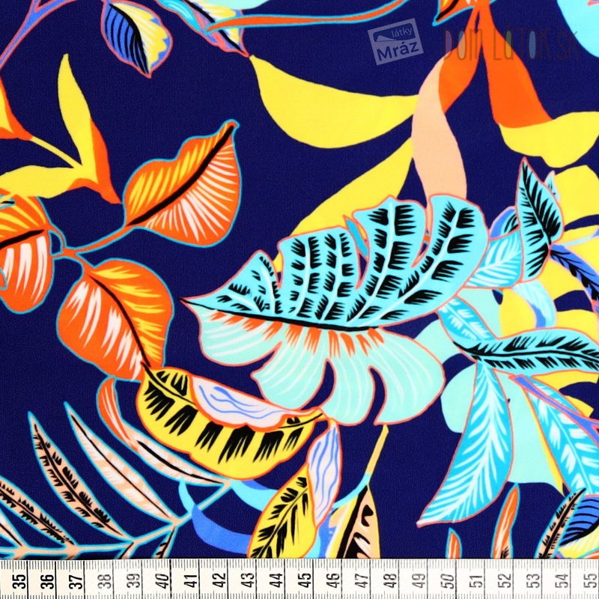
Task: Click the 36 mark on the tape
Action: [x=49, y=582]
